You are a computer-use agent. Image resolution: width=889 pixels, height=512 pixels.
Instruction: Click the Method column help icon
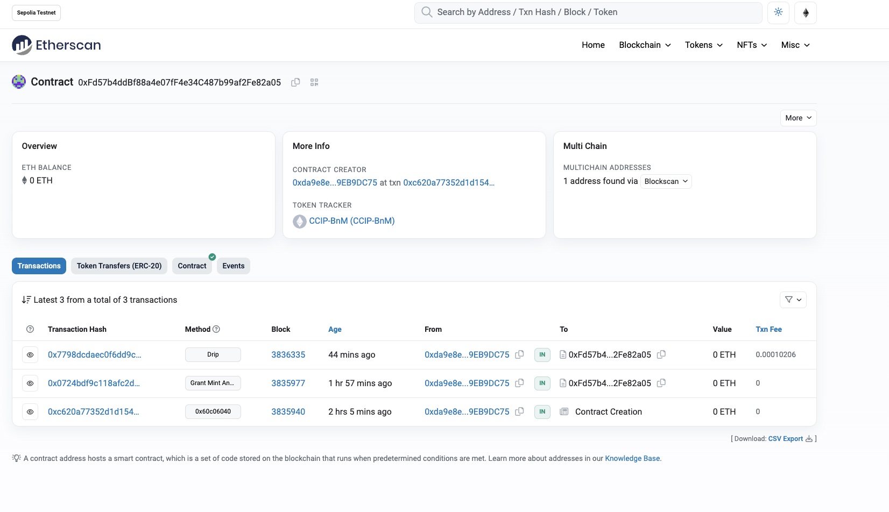(x=216, y=329)
